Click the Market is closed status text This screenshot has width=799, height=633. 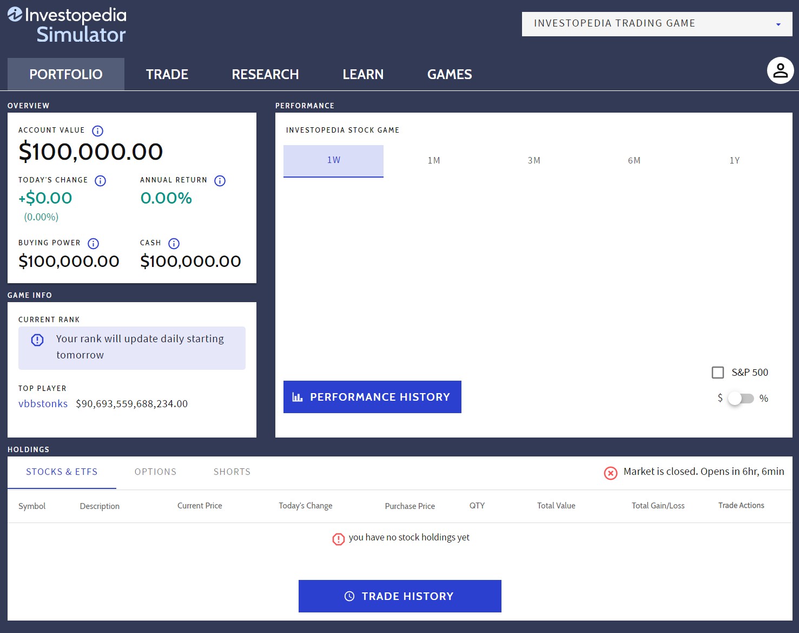click(x=704, y=472)
